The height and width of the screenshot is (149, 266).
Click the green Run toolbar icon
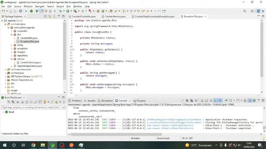pyautogui.click(x=68, y=11)
